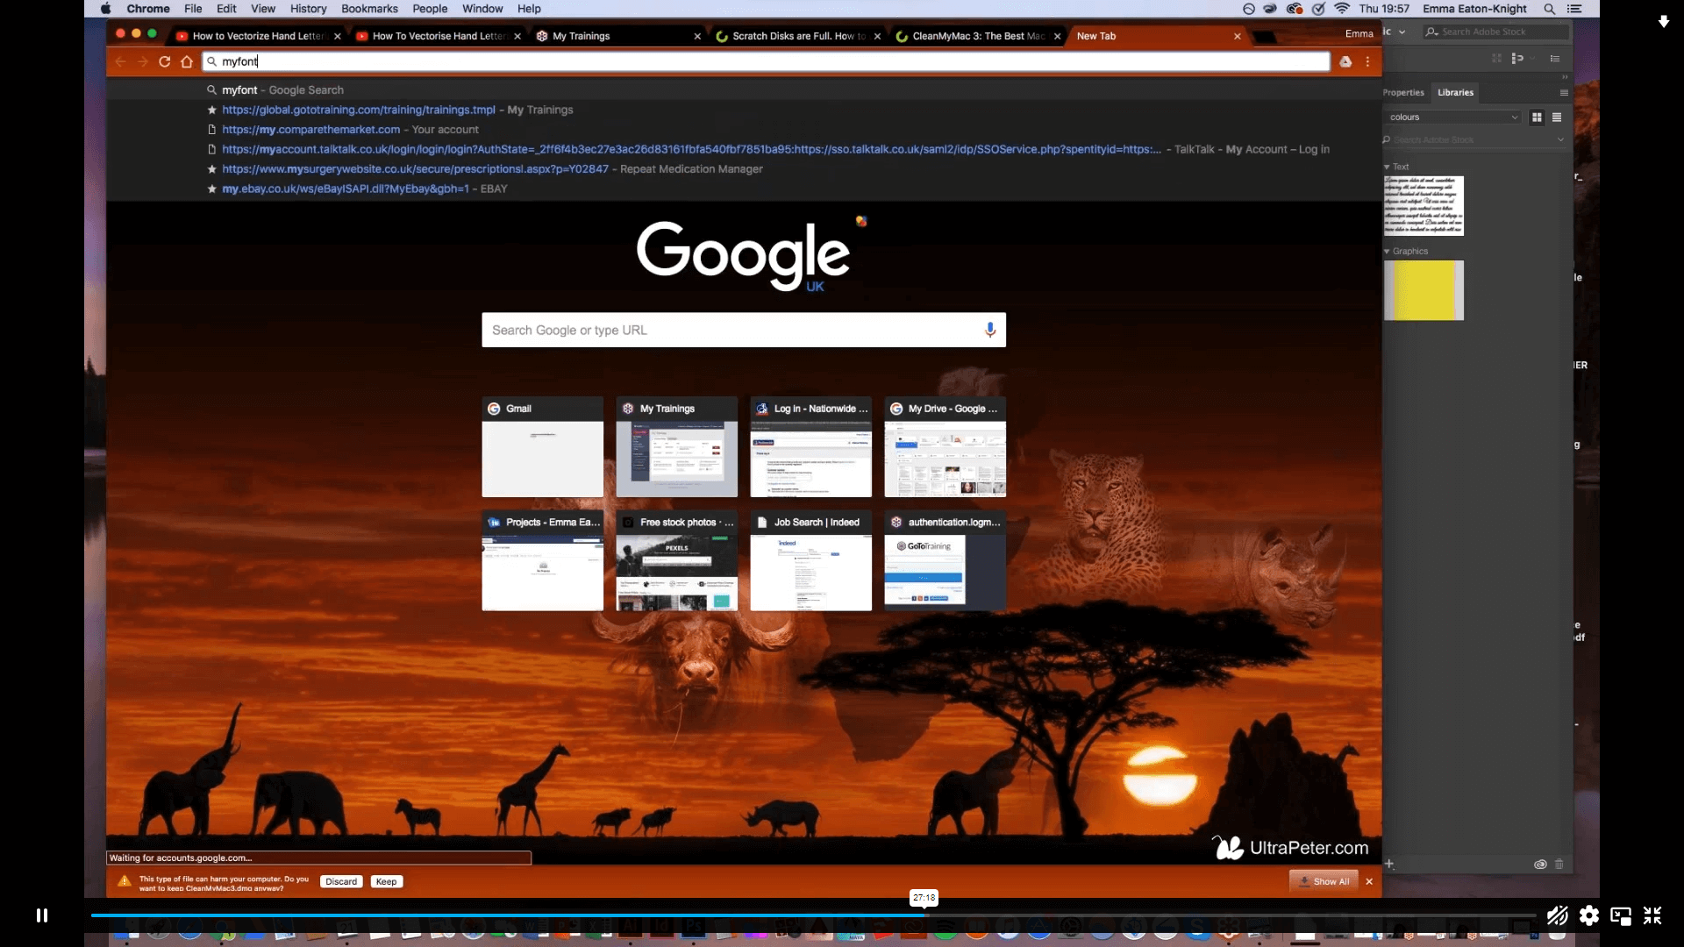Unmute the video player audio
1684x947 pixels.
(1557, 915)
